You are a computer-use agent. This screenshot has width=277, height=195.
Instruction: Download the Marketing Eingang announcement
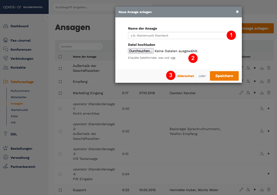pos(262,93)
